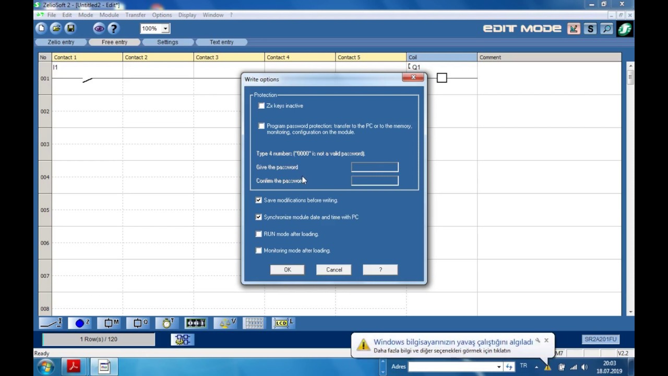Select auxiliary relays M icon
Screen dimensions: 668x376
click(x=110, y=323)
